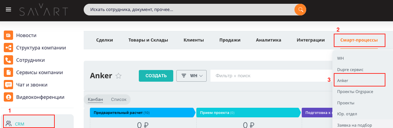Click the purple Подготовка stage header
Image resolution: width=393 pixels, height=128 pixels.
tap(317, 113)
